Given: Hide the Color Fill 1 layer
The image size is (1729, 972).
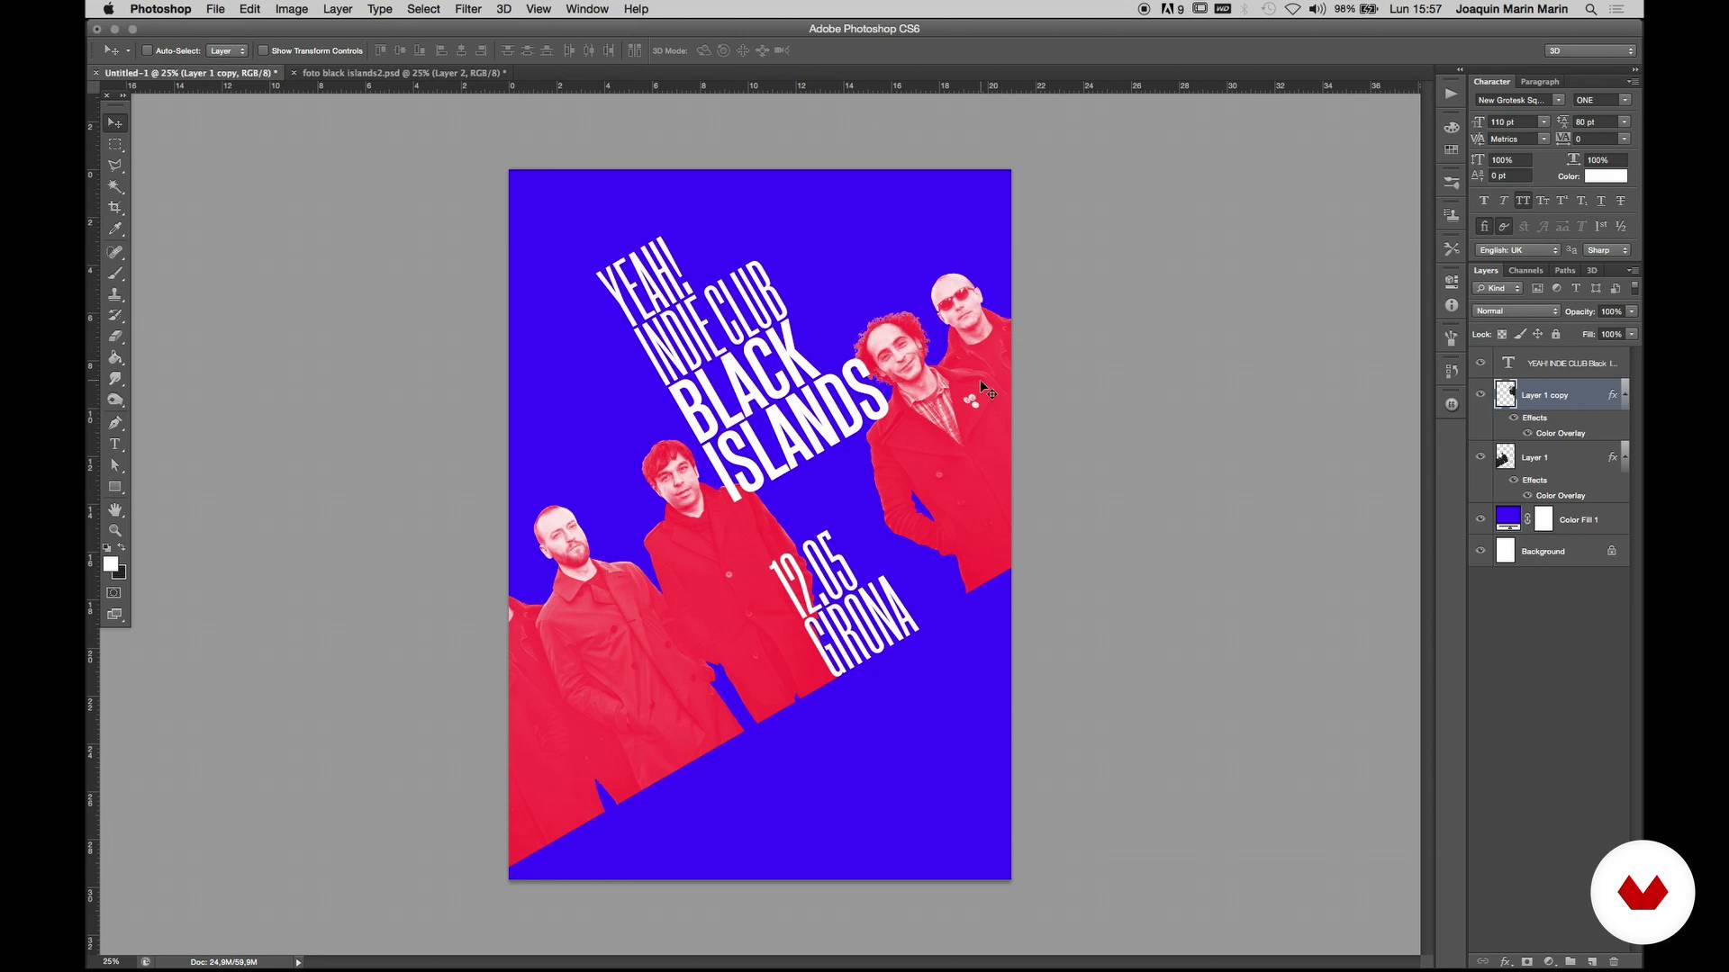Looking at the screenshot, I should [1480, 518].
